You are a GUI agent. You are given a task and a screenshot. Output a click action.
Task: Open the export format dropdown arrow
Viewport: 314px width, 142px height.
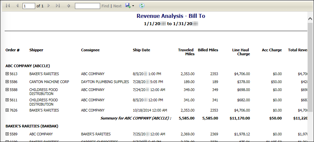[133, 6]
